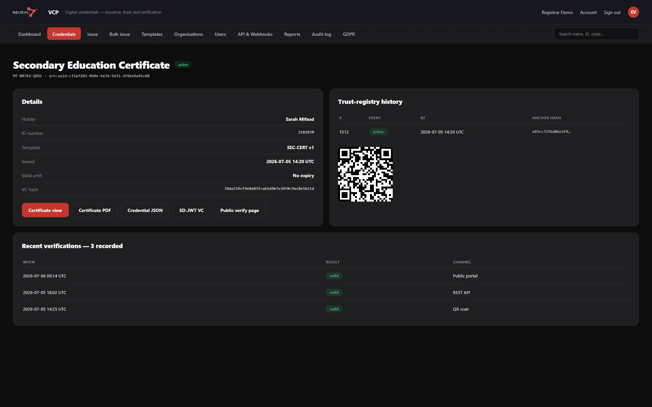
Task: Open the Account link
Action: [x=588, y=12]
